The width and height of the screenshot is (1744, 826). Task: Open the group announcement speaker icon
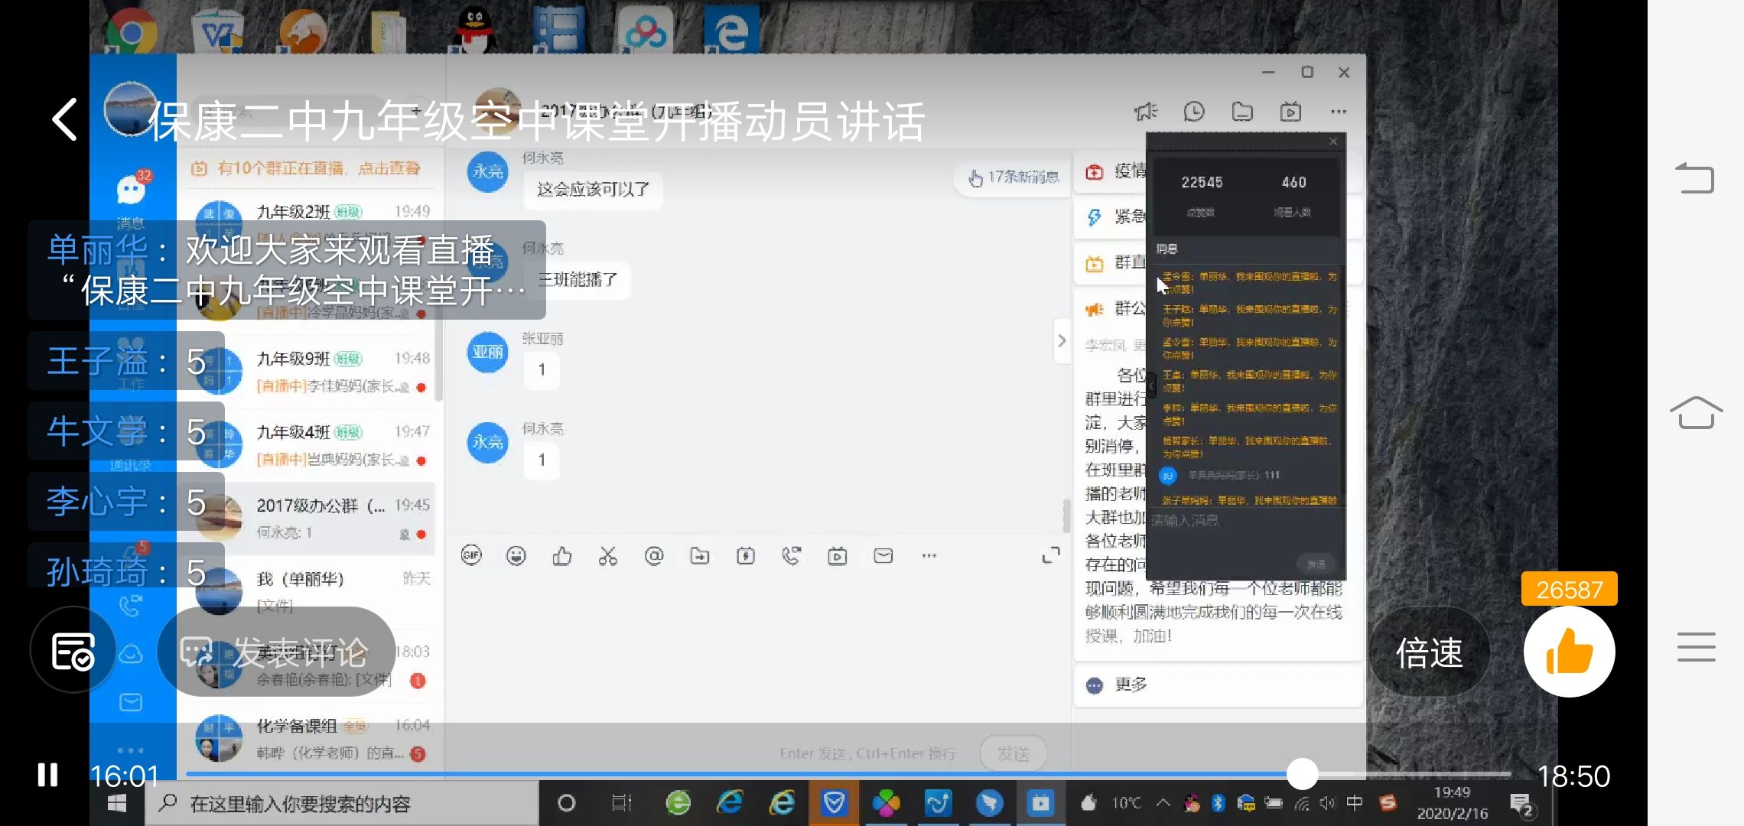(1146, 112)
